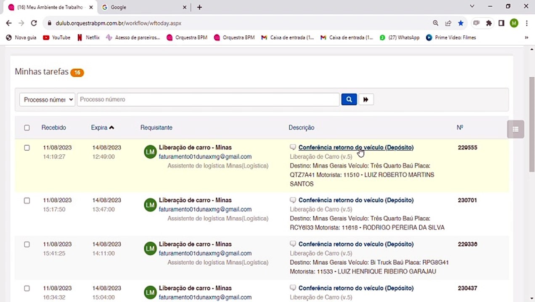Click the zoom magnifier icon in address bar
535x302 pixels.
pos(436,23)
